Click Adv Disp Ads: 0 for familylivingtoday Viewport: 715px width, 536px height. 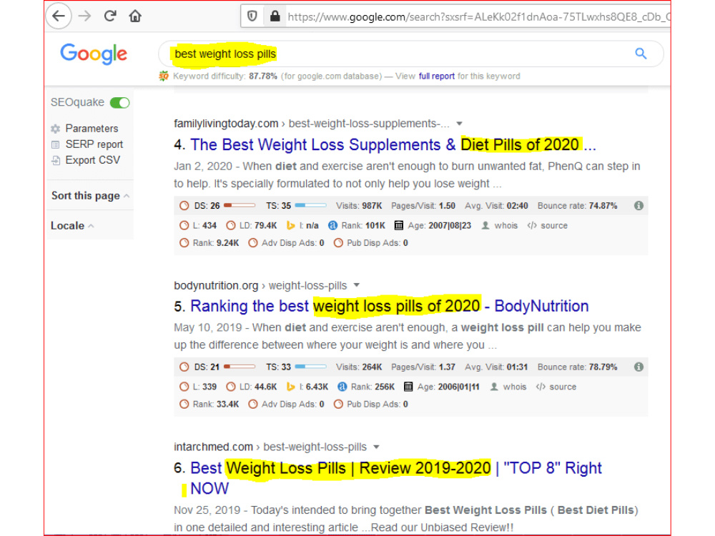tap(292, 243)
